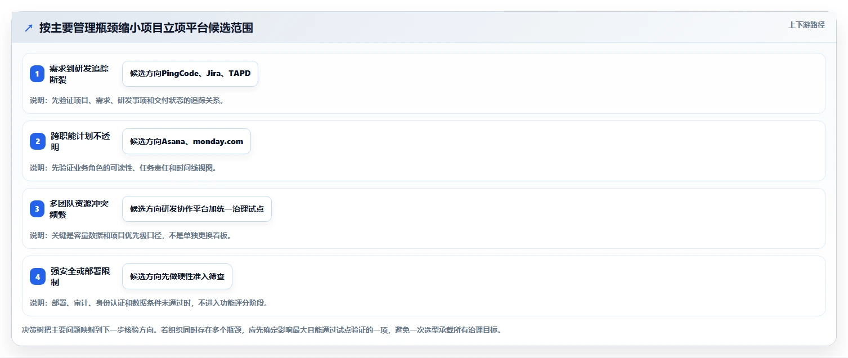Select the 先做硬性准入筛查 candidate box
Image resolution: width=848 pixels, height=358 pixels.
tap(177, 276)
